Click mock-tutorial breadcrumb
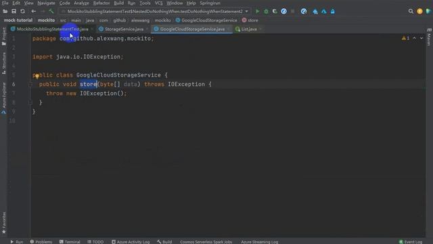This screenshot has width=433, height=244. (18, 20)
